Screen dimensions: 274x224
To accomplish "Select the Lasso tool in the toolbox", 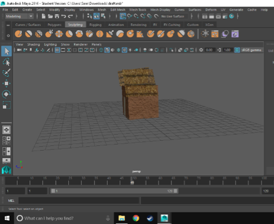I will (6, 62).
